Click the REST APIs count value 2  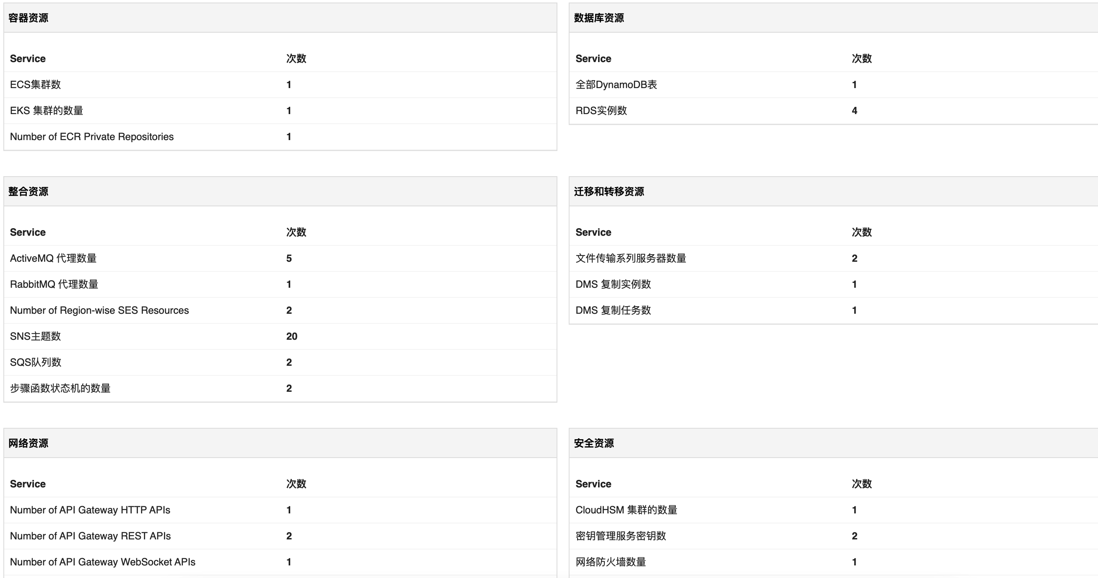[289, 536]
